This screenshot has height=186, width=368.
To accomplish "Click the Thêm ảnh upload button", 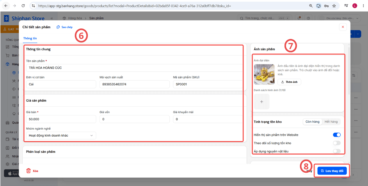I will 289,82.
